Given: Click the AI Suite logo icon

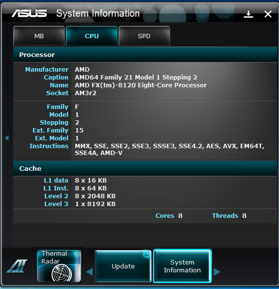Looking at the screenshot, I should pos(17,266).
